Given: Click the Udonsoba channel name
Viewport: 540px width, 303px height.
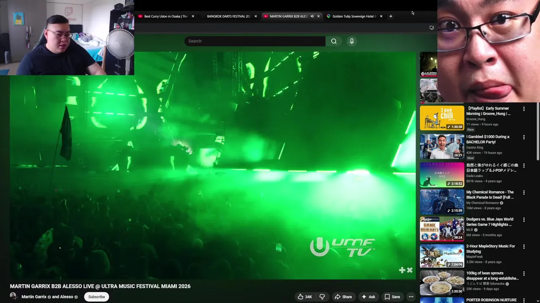Looking at the screenshot, I should point(486,284).
